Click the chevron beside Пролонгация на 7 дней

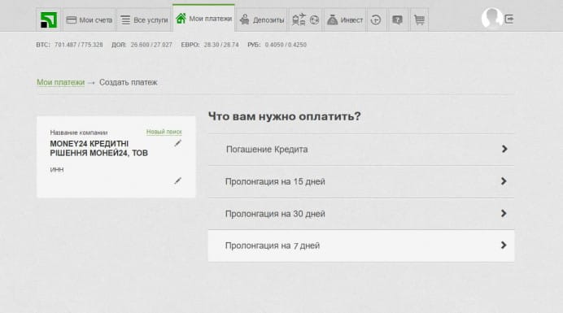pyautogui.click(x=504, y=246)
